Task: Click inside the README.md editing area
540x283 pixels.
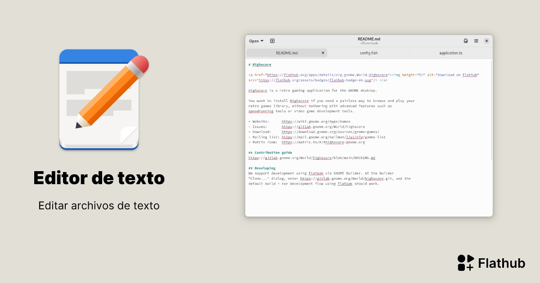Action: coord(369,198)
